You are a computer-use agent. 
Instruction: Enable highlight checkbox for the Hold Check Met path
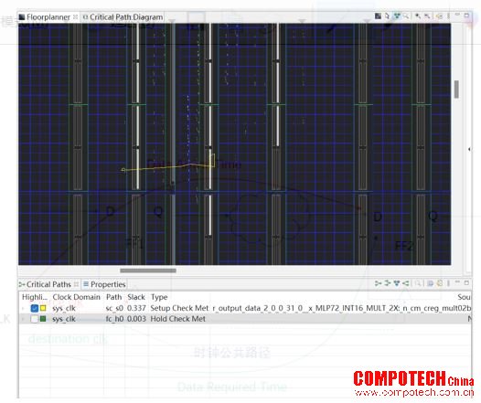point(35,319)
